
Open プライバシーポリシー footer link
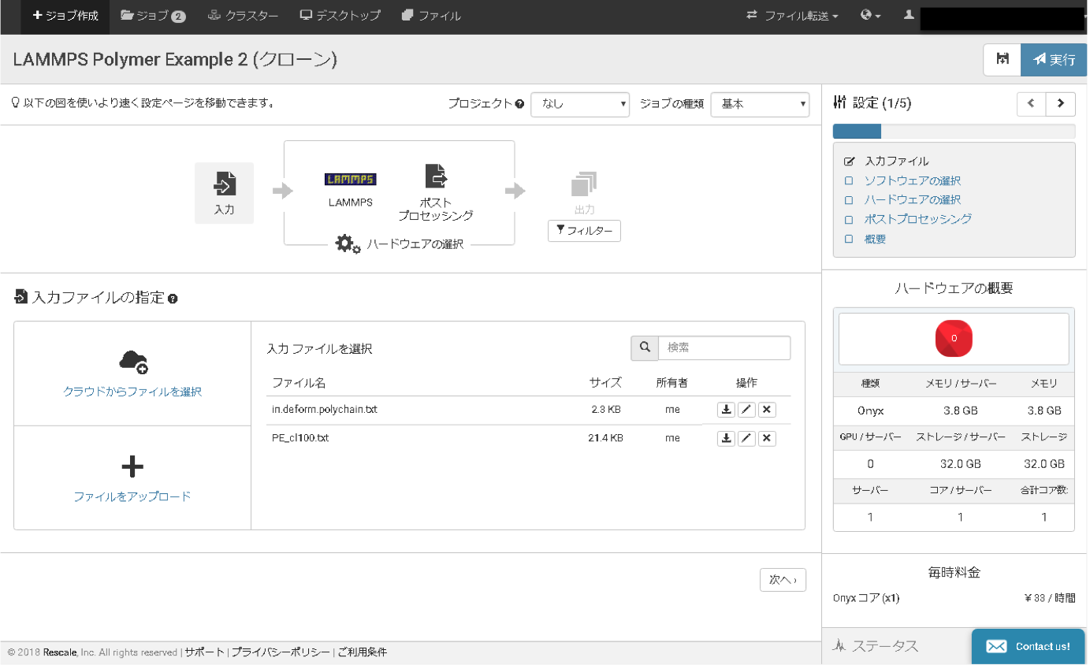[x=281, y=652]
